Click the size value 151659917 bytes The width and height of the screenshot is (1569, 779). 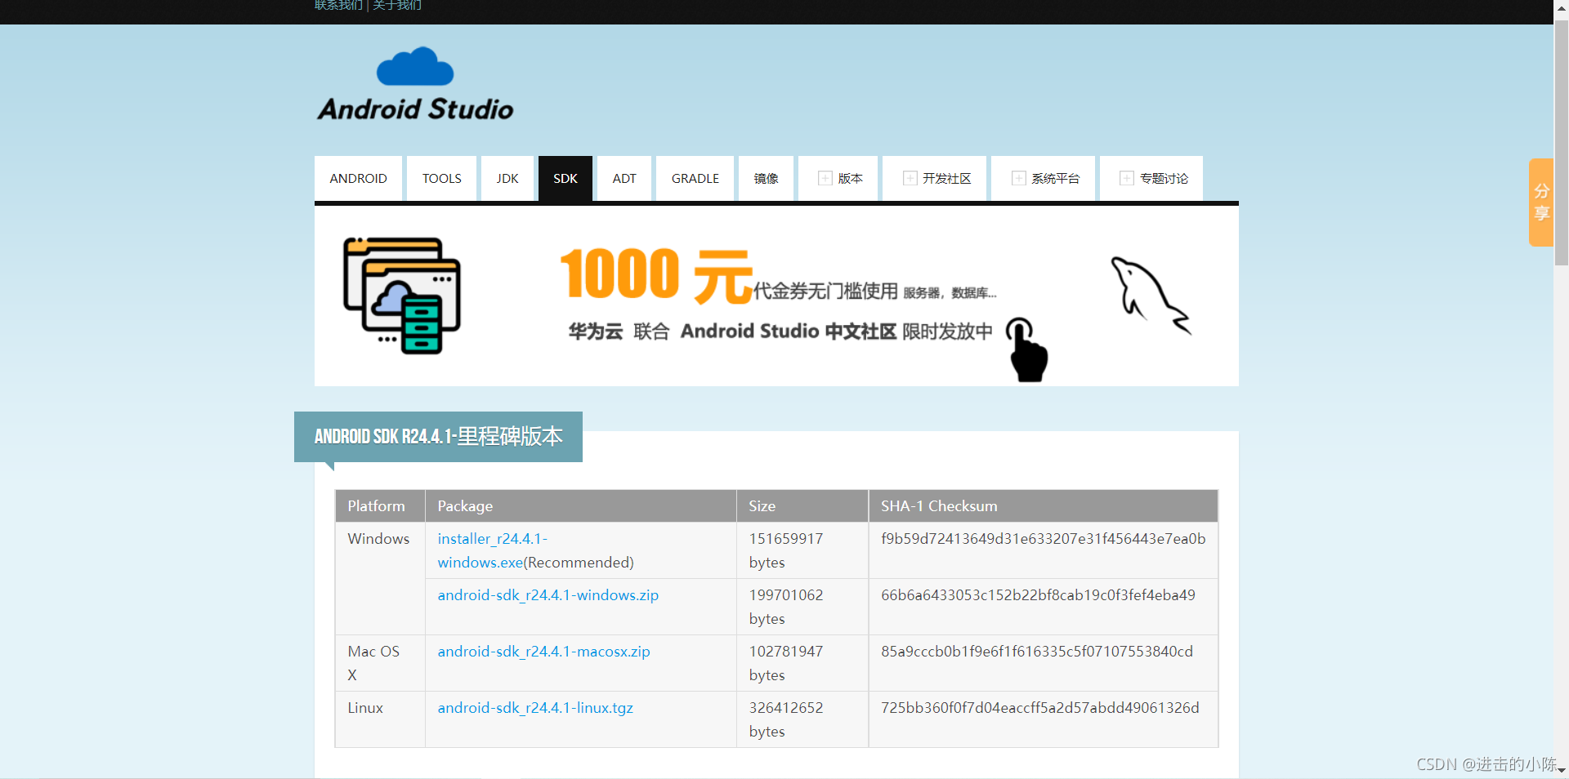point(786,550)
